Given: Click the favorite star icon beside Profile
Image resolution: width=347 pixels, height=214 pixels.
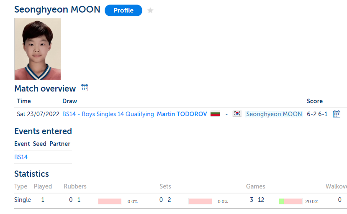Looking at the screenshot, I should click(150, 10).
